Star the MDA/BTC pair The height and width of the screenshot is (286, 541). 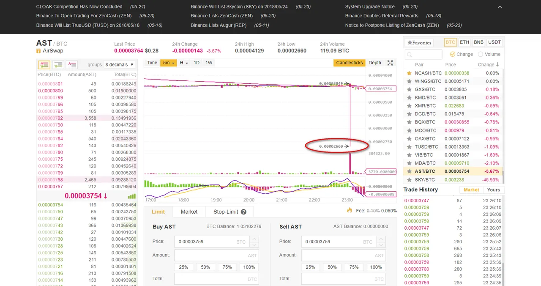click(x=409, y=163)
